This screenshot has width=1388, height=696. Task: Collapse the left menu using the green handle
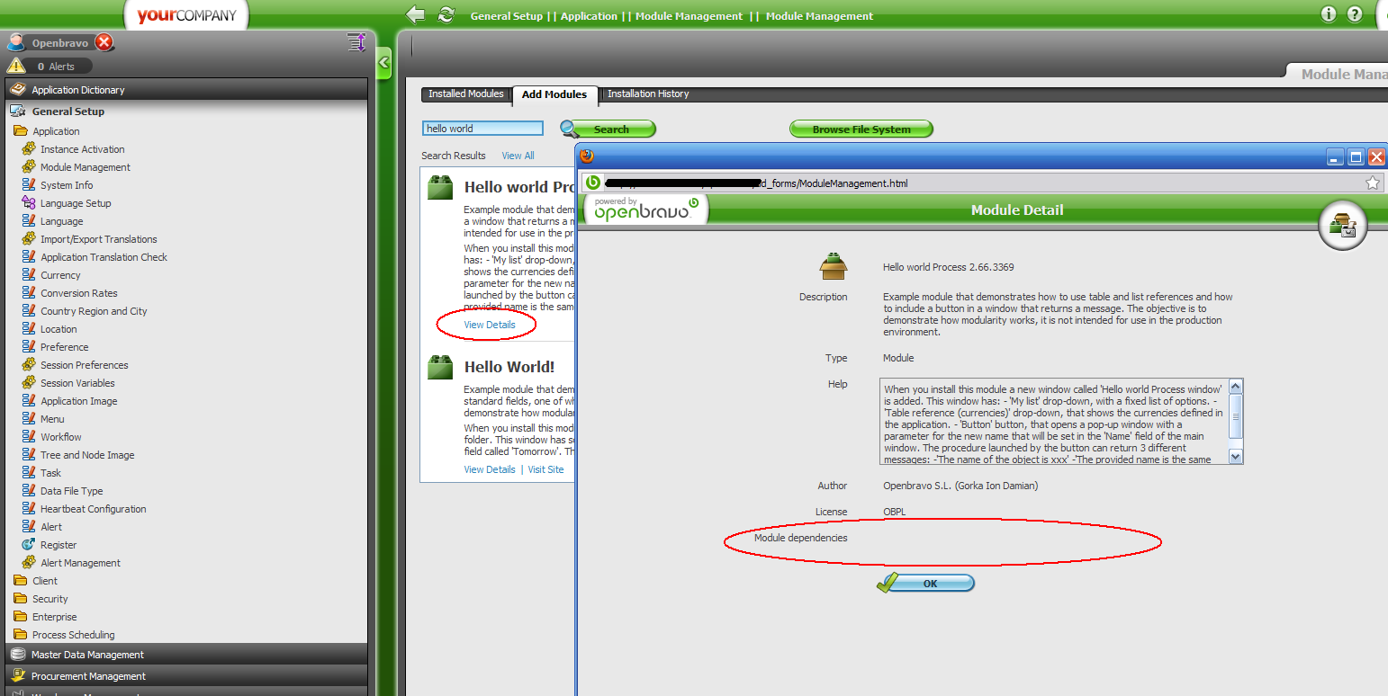tap(384, 63)
